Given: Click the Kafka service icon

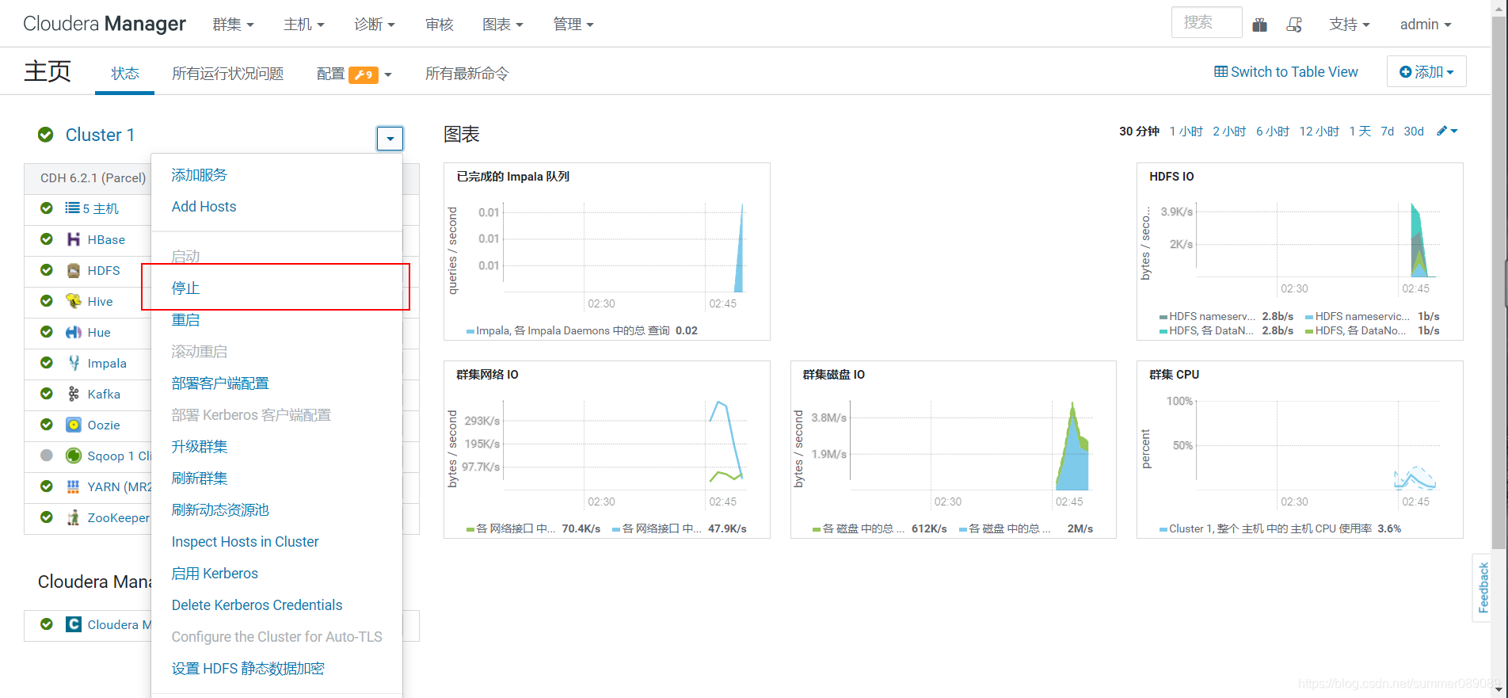Looking at the screenshot, I should pyautogui.click(x=74, y=394).
